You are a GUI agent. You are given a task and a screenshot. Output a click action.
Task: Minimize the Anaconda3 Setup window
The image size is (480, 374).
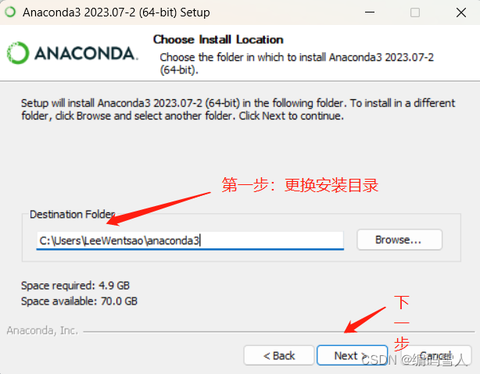[x=370, y=12]
